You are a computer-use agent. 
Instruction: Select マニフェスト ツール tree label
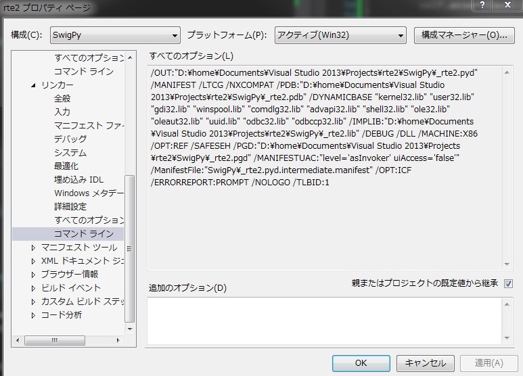[79, 248]
